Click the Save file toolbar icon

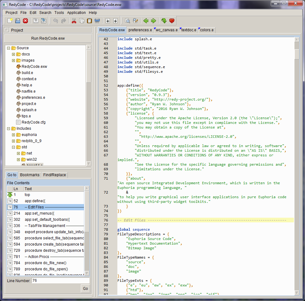[36, 21]
